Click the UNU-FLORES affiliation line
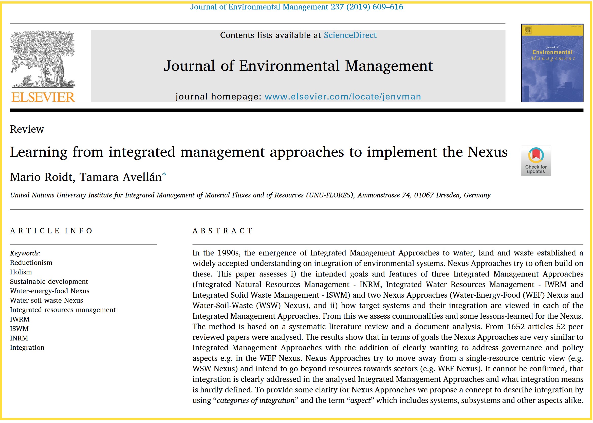This screenshot has width=593, height=423. (250, 195)
